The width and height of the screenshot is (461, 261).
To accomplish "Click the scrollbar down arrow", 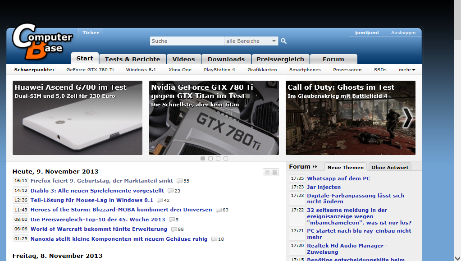I will pyautogui.click(x=457, y=258).
